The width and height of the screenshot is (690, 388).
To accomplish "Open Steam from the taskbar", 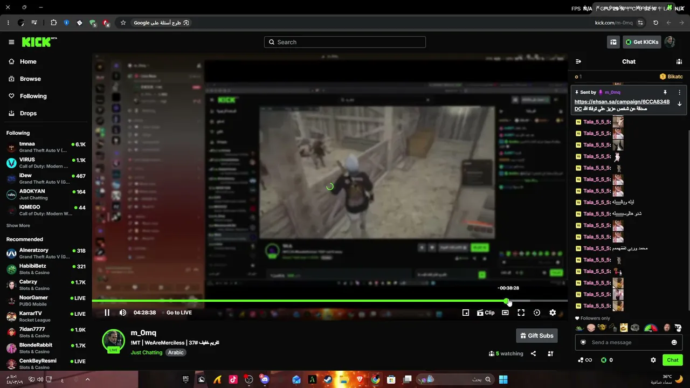I will [x=328, y=379].
